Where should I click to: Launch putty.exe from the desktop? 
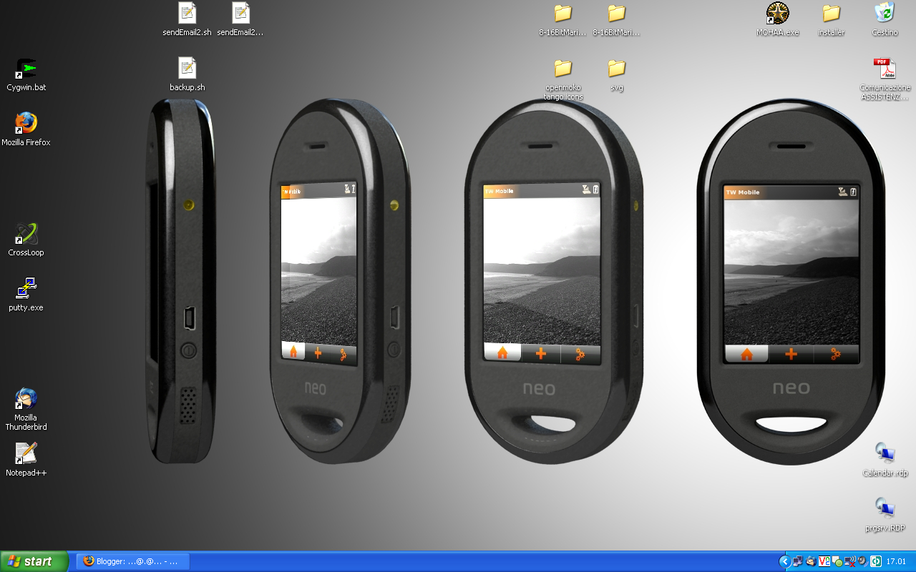tap(26, 295)
